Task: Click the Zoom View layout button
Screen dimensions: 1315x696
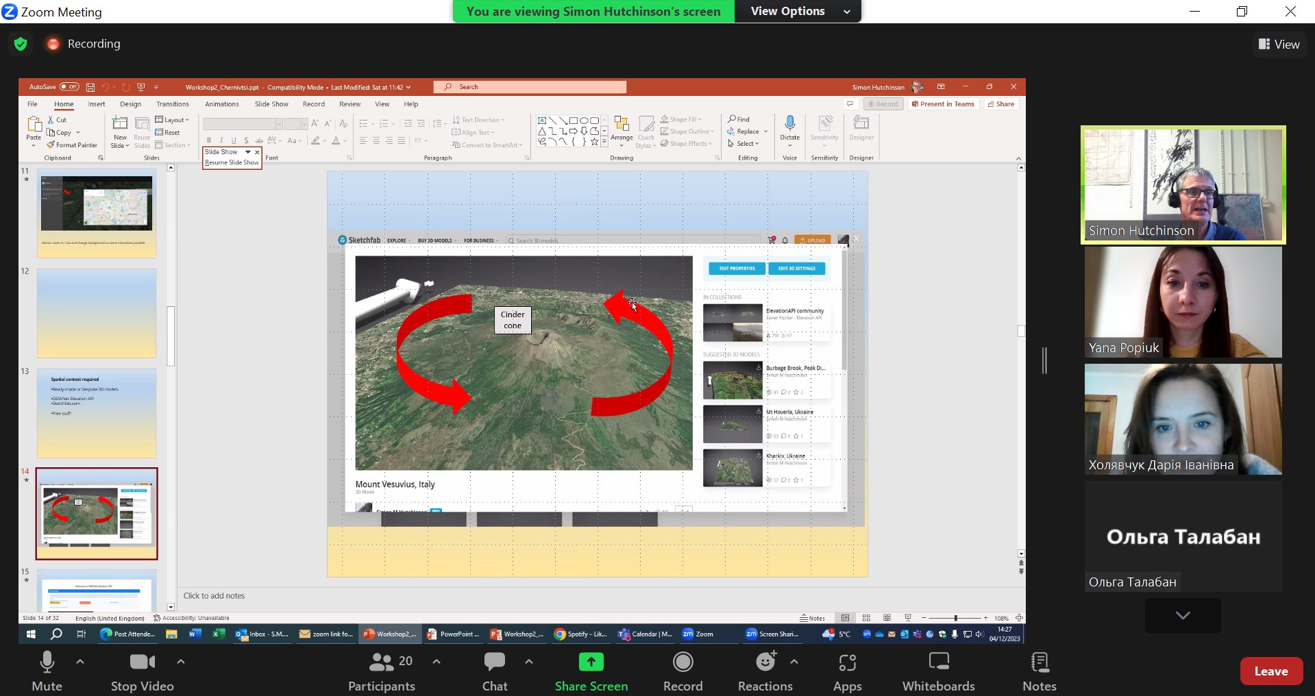Action: [1279, 45]
